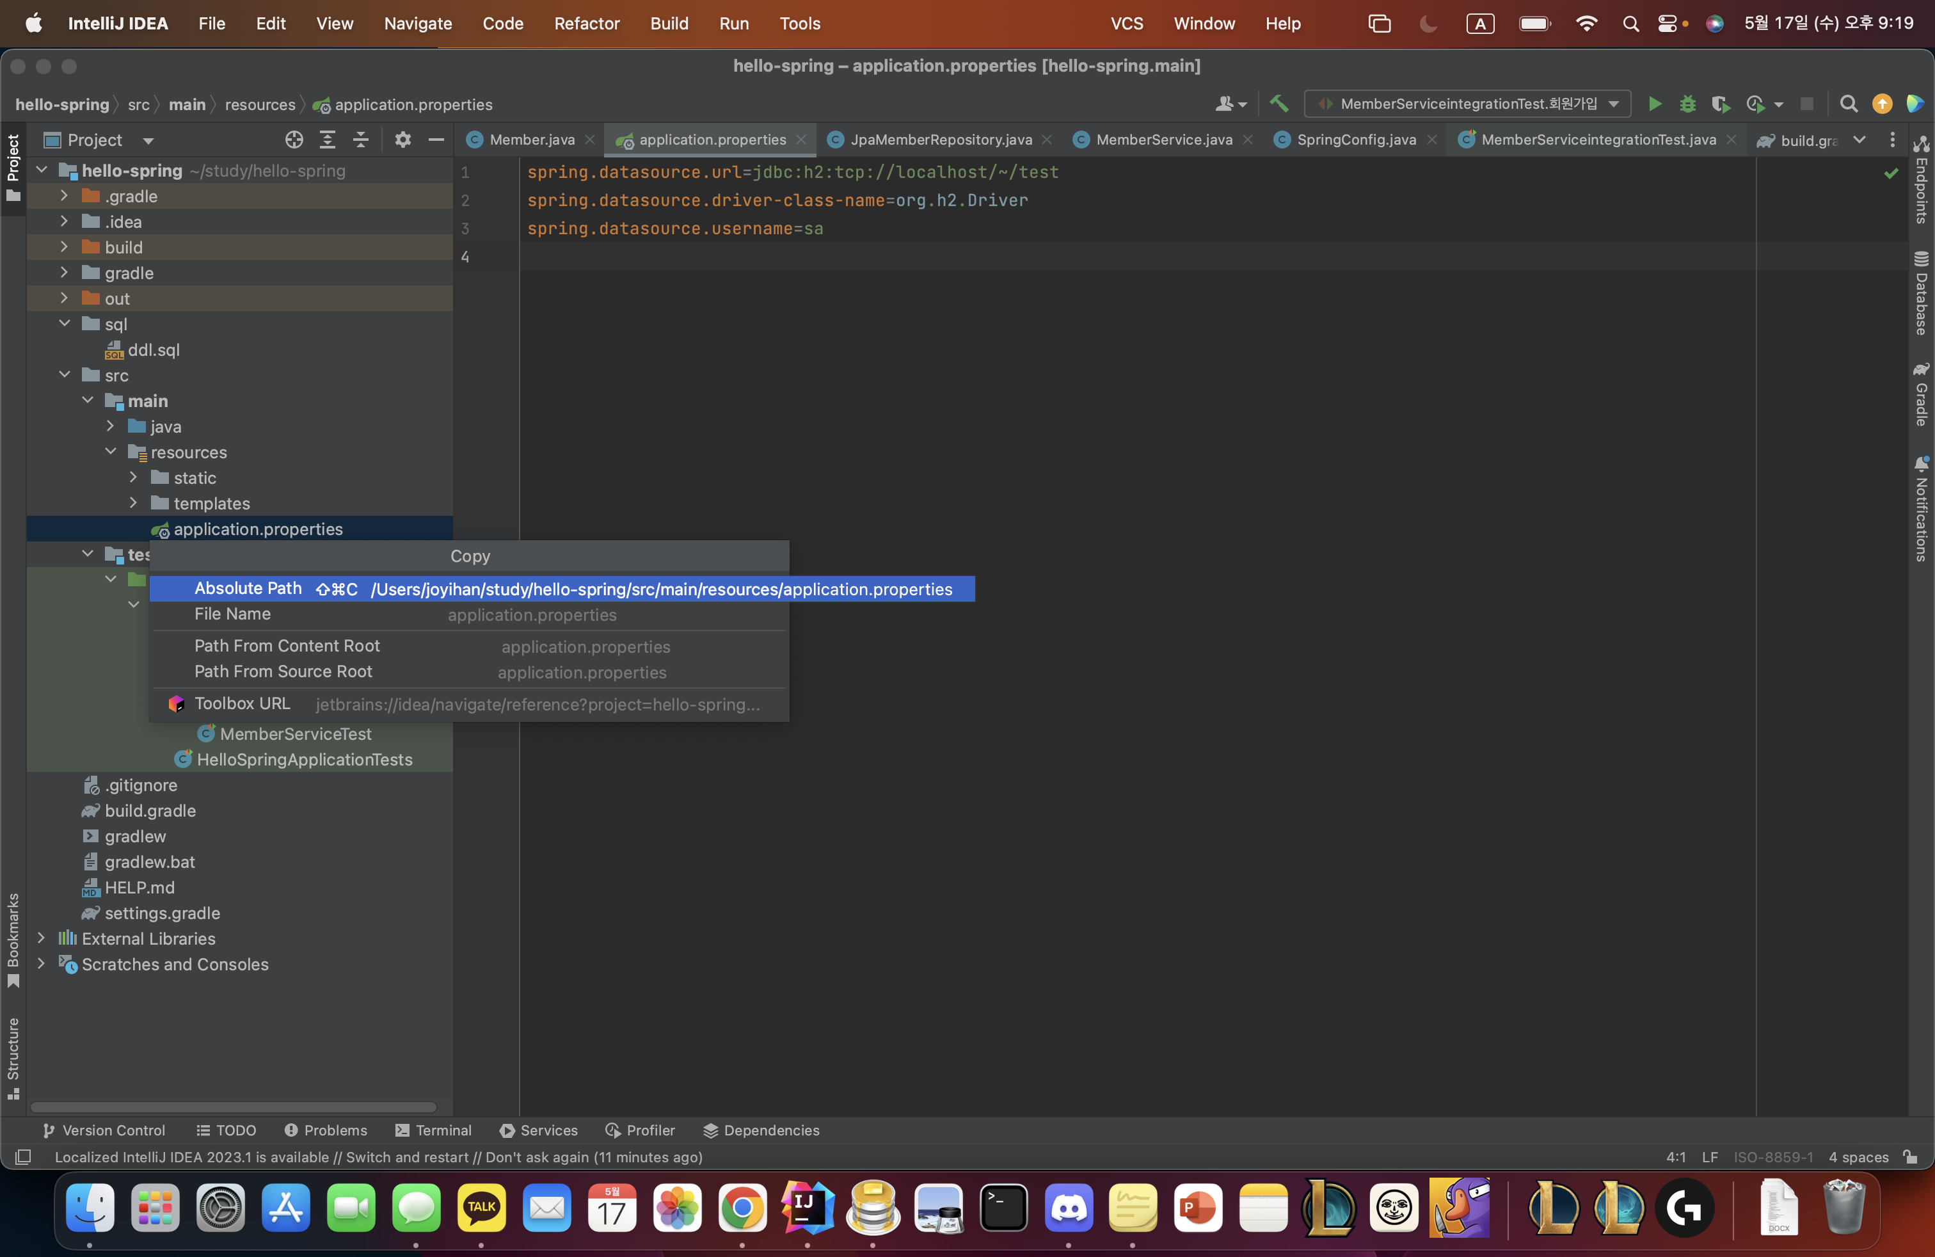Select Toolbox URL copy option
This screenshot has width=1935, height=1257.
pos(469,704)
